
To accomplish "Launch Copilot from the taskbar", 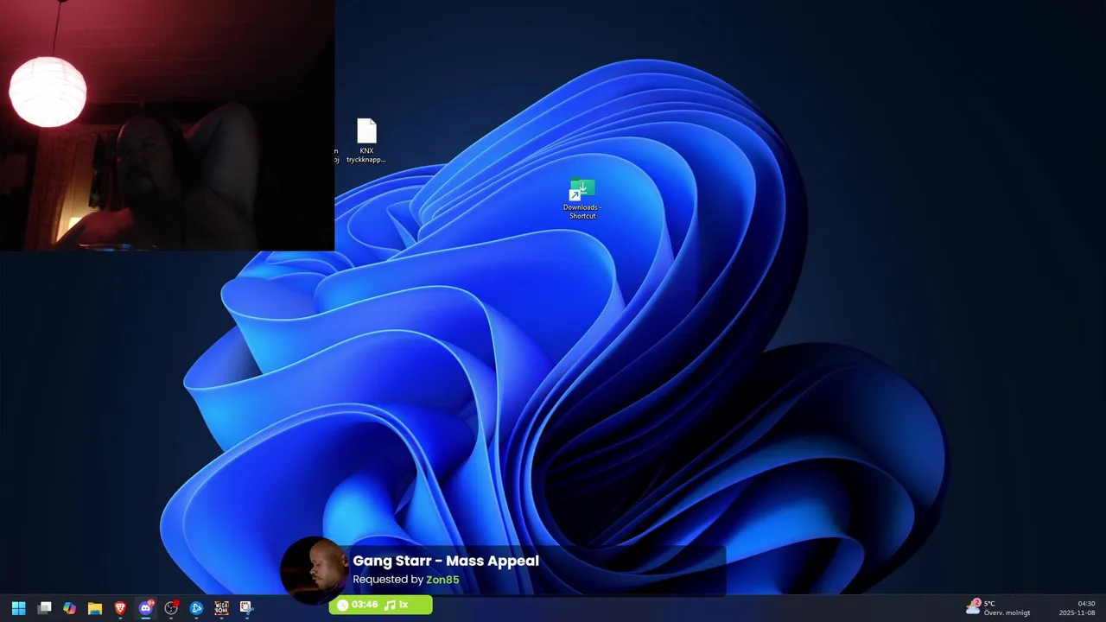I will coord(69,608).
